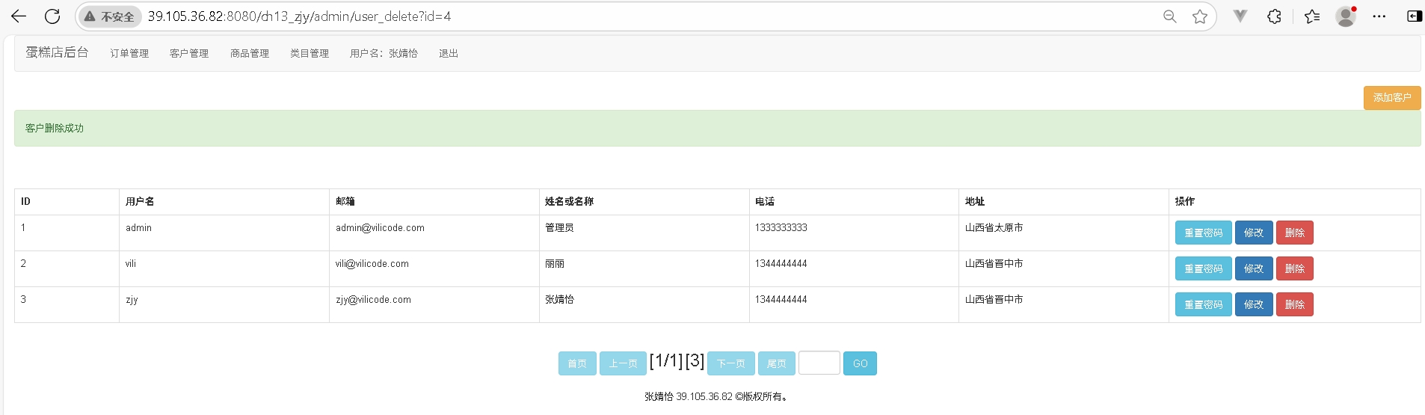1425x415 pixels.
Task: Click 退出 to log out
Action: [x=449, y=53]
